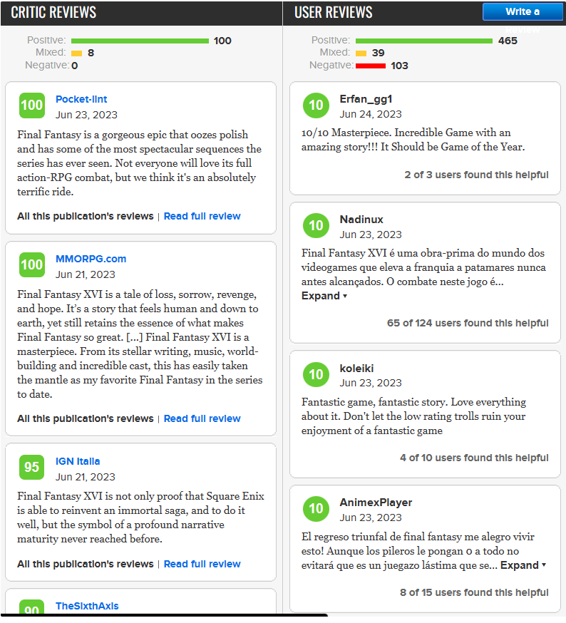Image resolution: width=566 pixels, height=623 pixels.
Task: Expand AnimexPlayer's full review text
Action: 523,565
